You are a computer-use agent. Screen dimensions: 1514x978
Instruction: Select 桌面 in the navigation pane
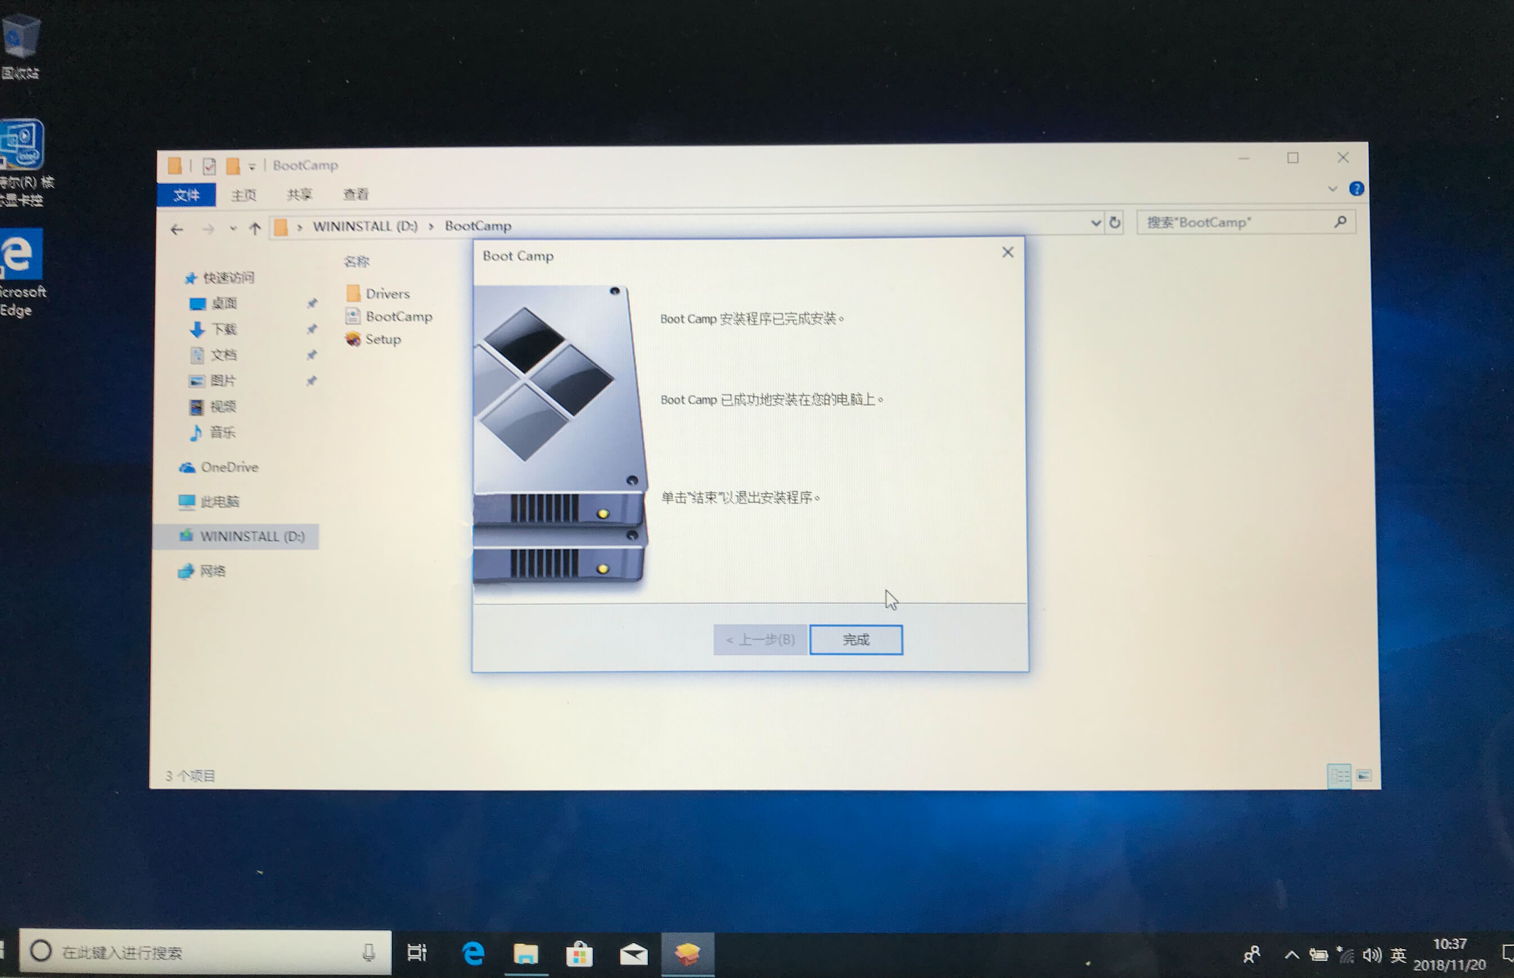click(213, 303)
